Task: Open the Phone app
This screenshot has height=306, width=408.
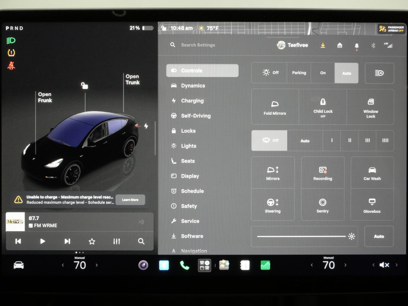Action: (184, 265)
